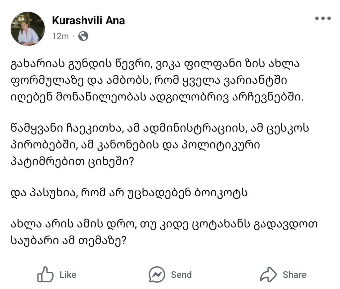Click the Send text label
Viewport: 340px width, 289px height.
pyautogui.click(x=181, y=275)
